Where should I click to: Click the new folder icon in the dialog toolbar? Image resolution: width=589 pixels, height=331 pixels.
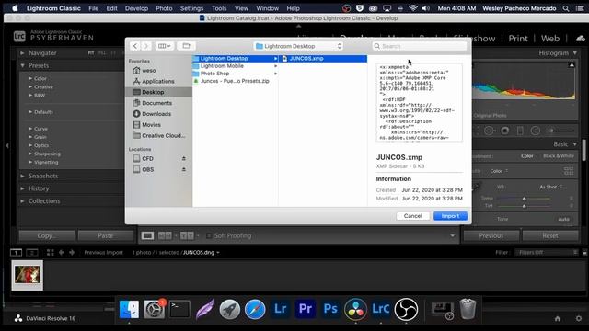click(x=186, y=46)
